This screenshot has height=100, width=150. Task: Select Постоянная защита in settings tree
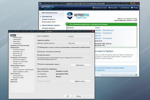[19, 59]
